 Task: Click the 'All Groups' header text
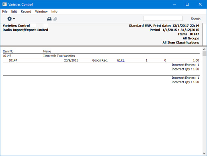pyautogui.click(x=191, y=38)
